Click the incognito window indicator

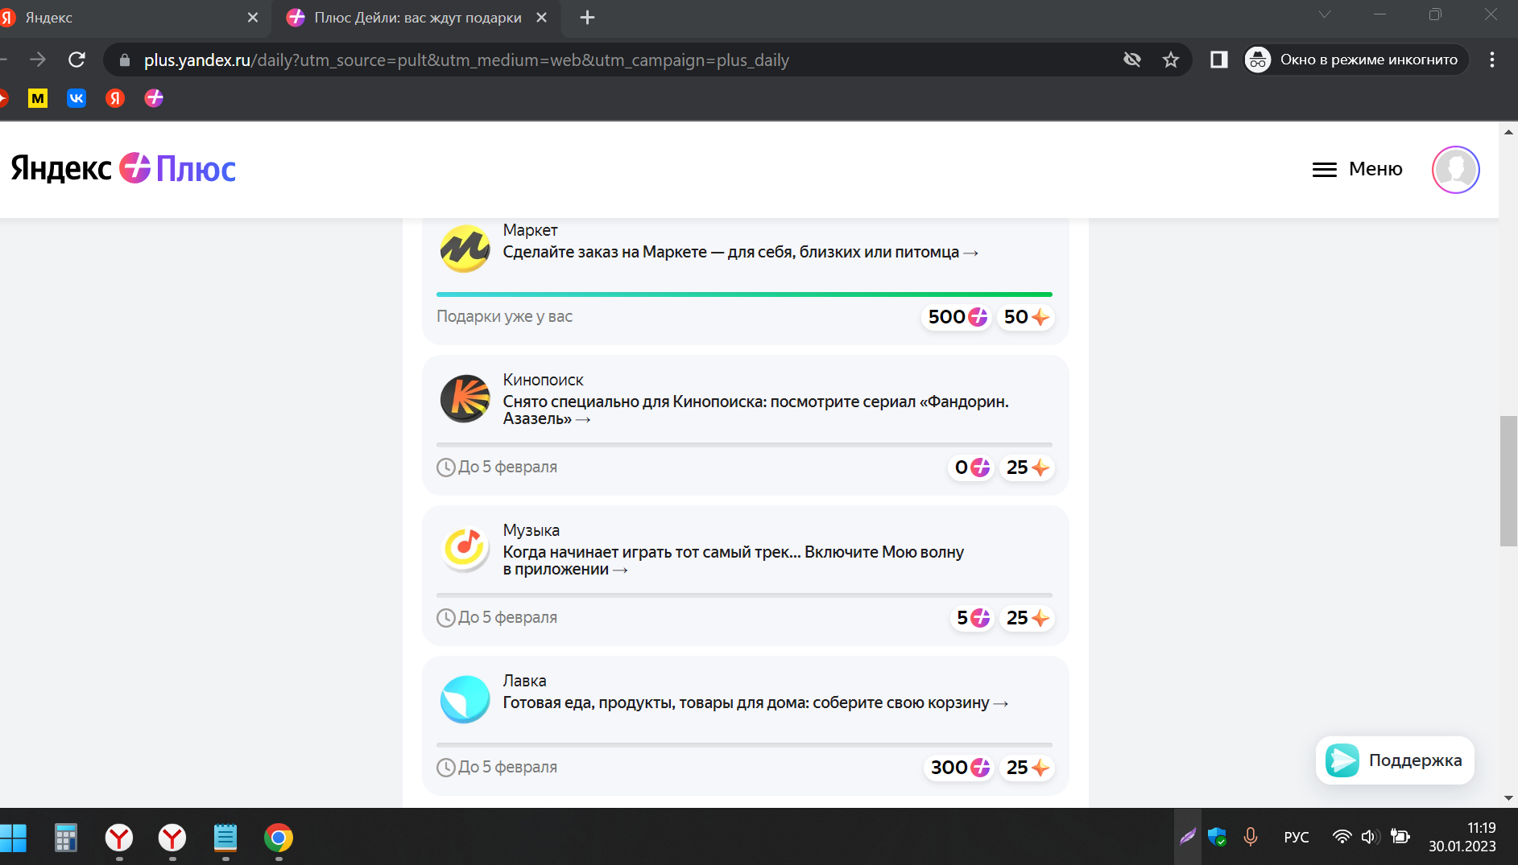pyautogui.click(x=1355, y=60)
